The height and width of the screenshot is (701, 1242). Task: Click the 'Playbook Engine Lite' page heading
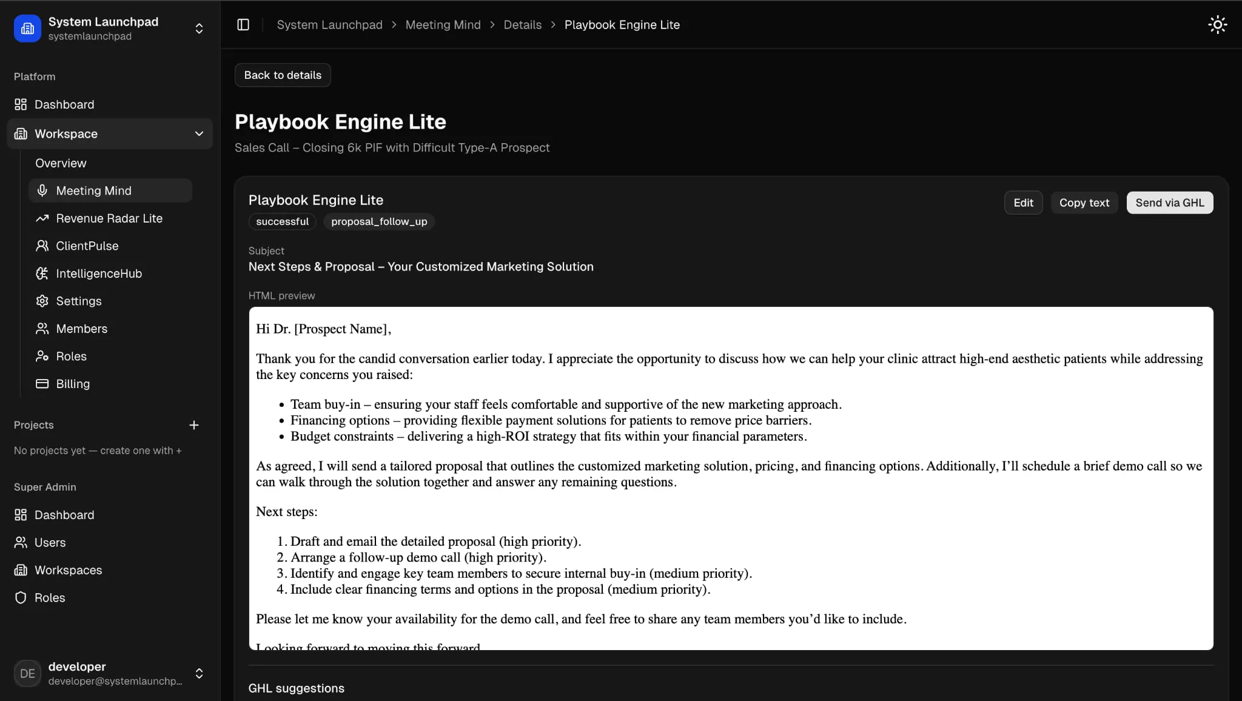click(x=340, y=122)
